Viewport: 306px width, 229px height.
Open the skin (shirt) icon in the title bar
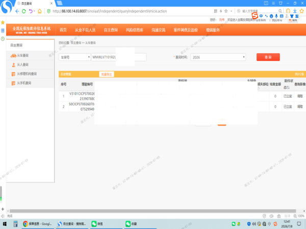click(280, 3)
